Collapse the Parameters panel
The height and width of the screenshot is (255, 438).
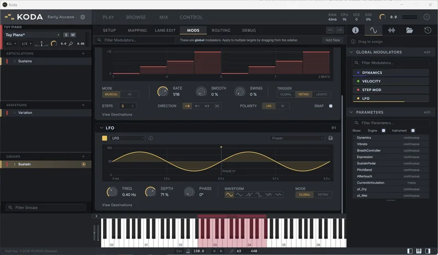(x=351, y=112)
